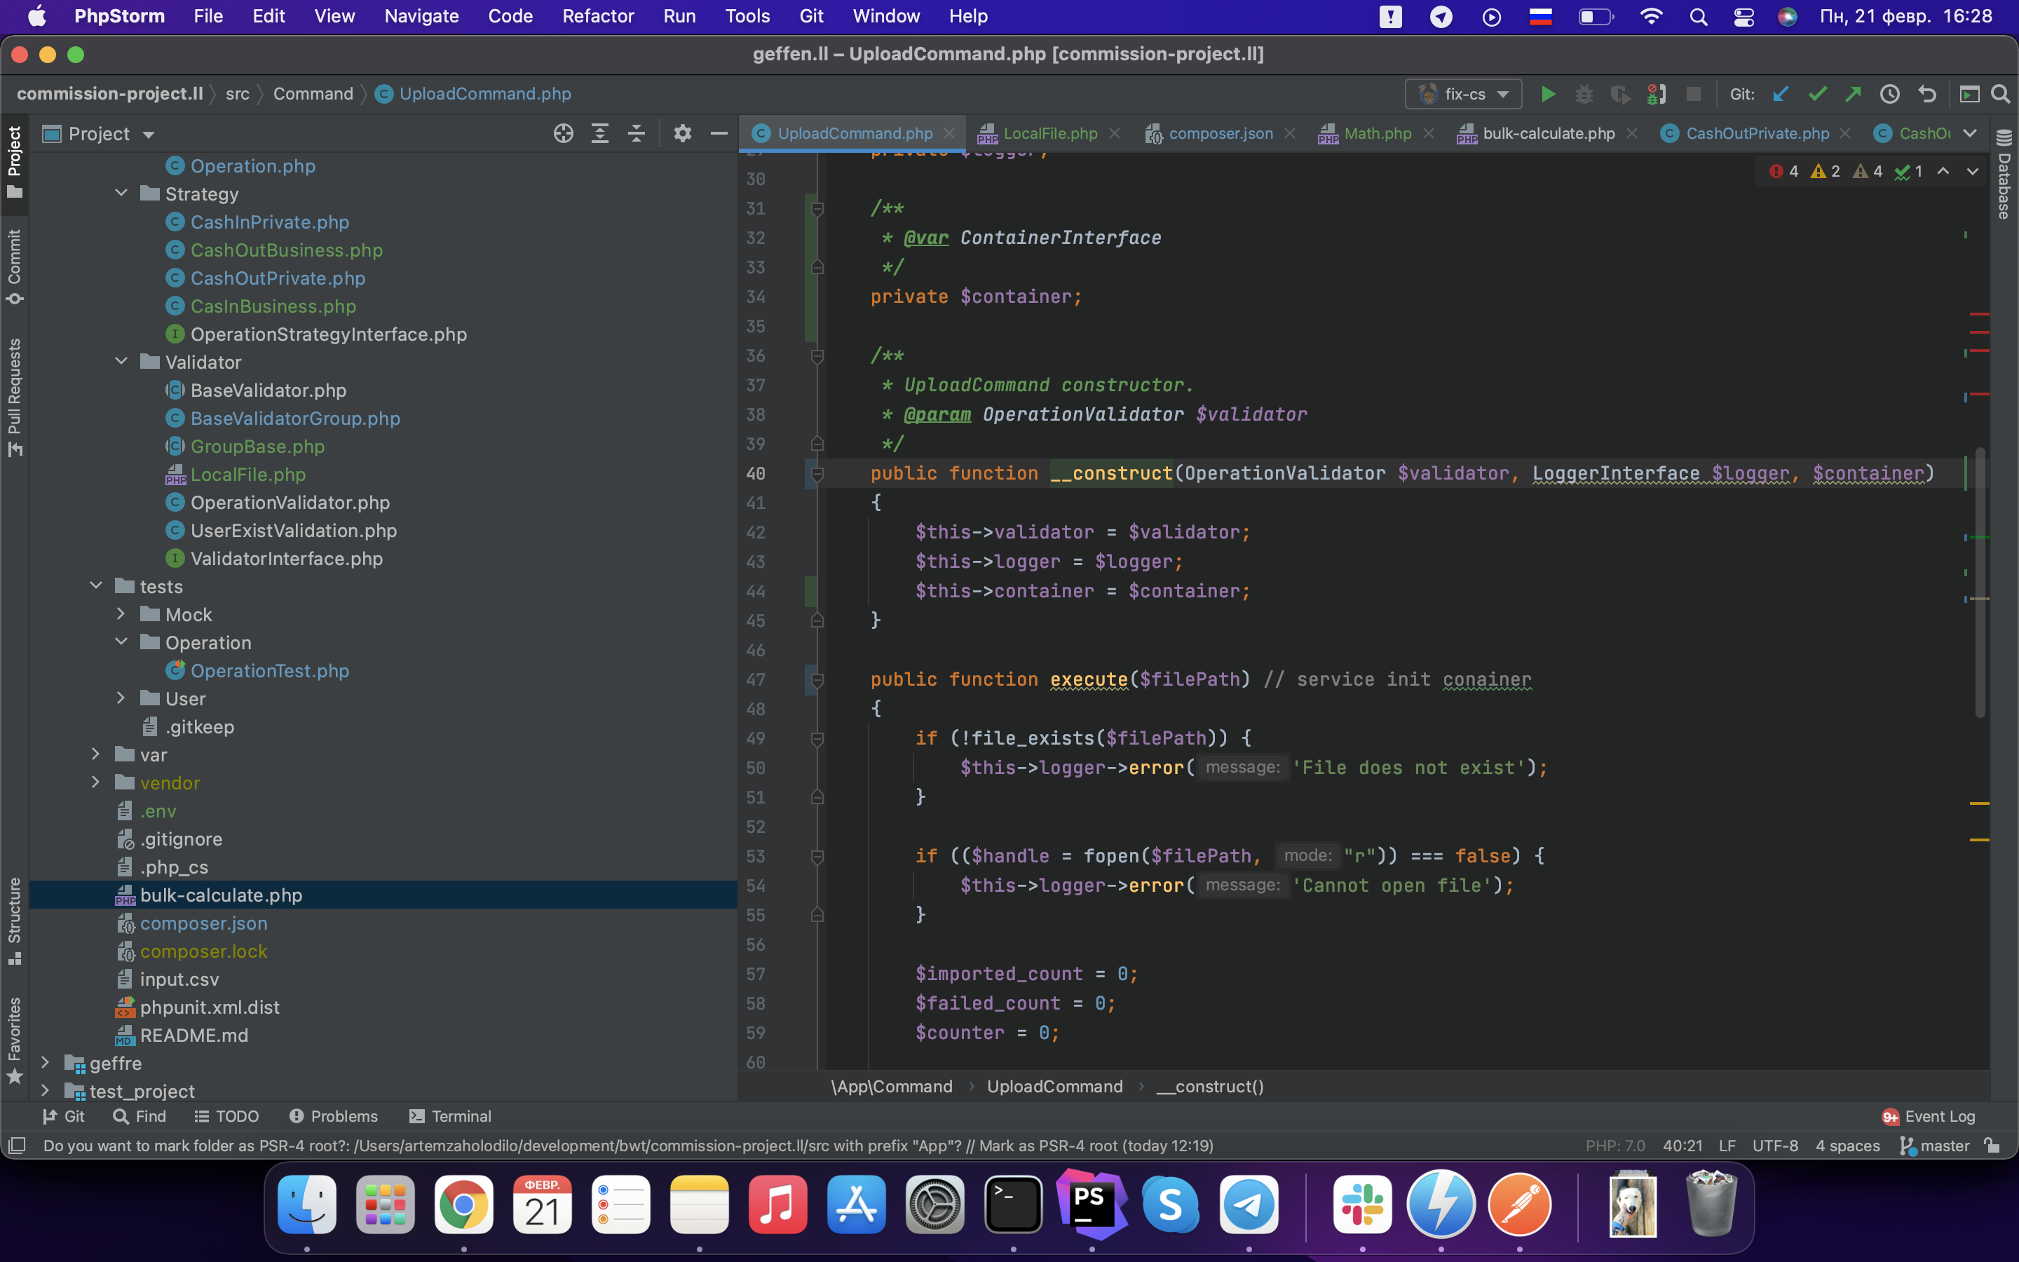Close the bulk-calculate.php tab
Screen dimensions: 2019x1262
pyautogui.click(x=1632, y=133)
